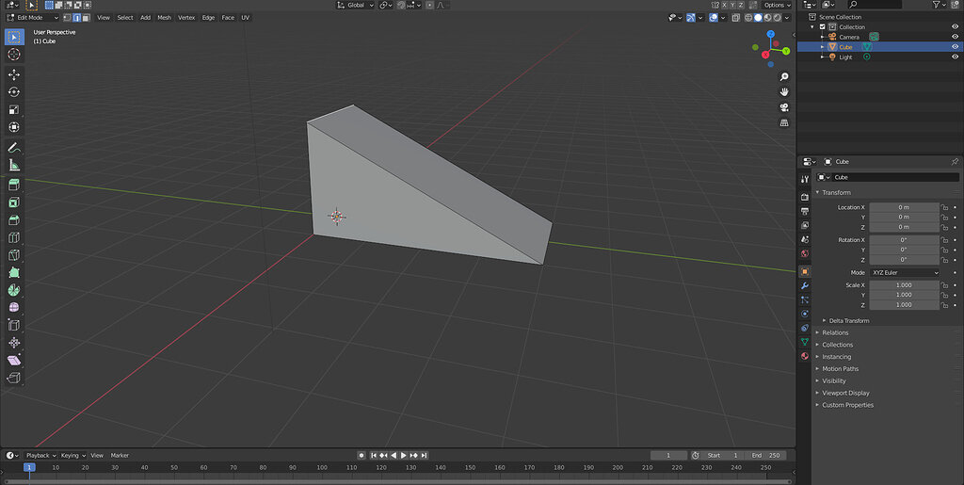
Task: Click the camera view icon in viewport
Action: point(784,107)
